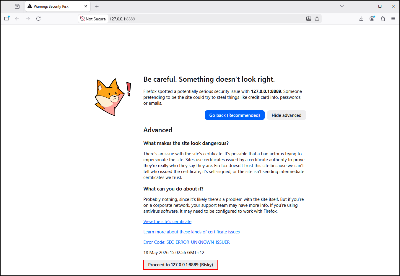Click the new tab plus icon
Screen dimensions: 400x276
97,6
